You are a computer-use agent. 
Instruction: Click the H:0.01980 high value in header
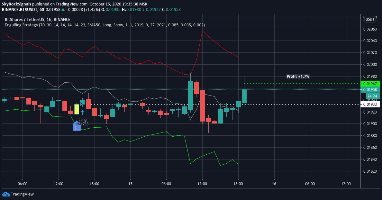click(131, 10)
